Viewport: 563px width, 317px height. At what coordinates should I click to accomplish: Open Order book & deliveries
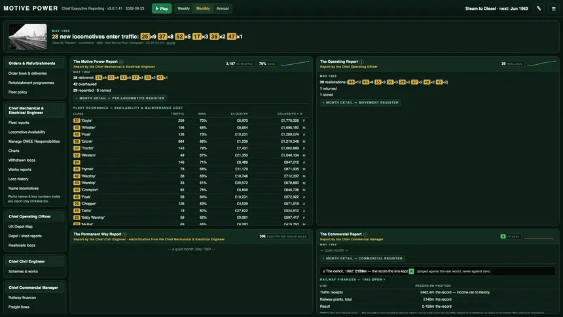[x=27, y=73]
